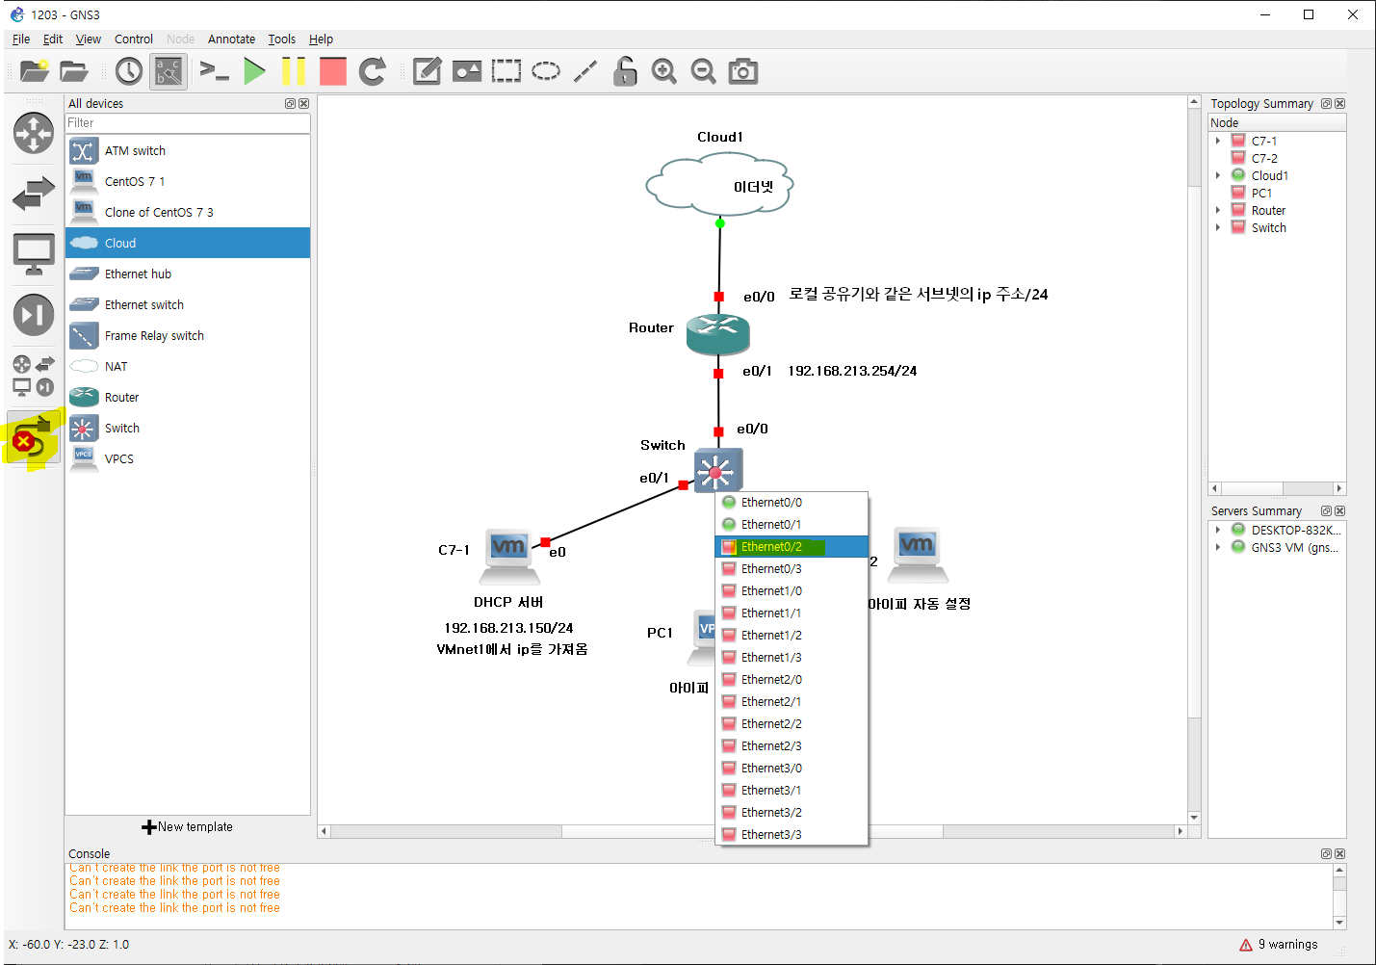The image size is (1376, 965).
Task: Reload all nodes icon
Action: click(372, 71)
